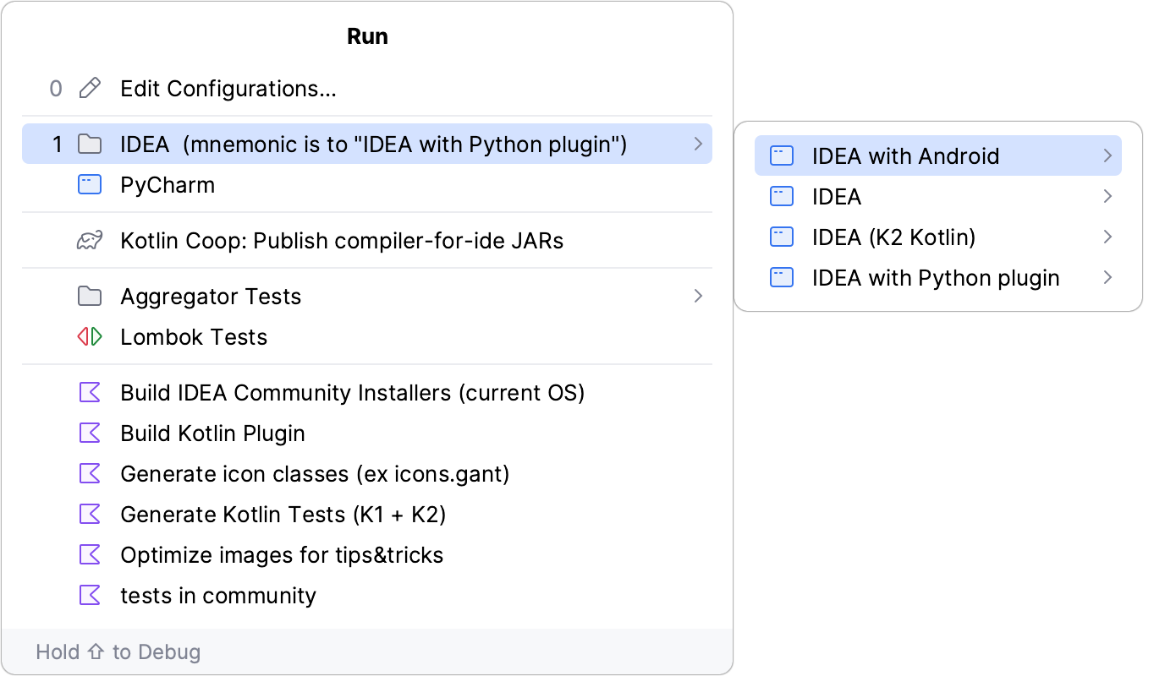Click the Lombok Tests red-green arrows icon
Screen dimensions: 1154x676
[x=90, y=337]
